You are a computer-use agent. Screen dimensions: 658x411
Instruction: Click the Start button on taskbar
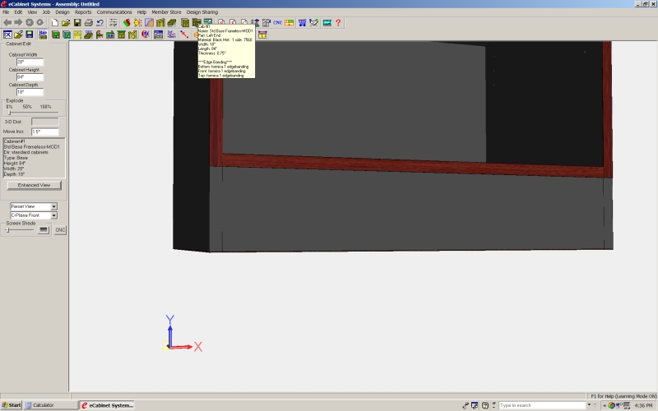pyautogui.click(x=12, y=405)
